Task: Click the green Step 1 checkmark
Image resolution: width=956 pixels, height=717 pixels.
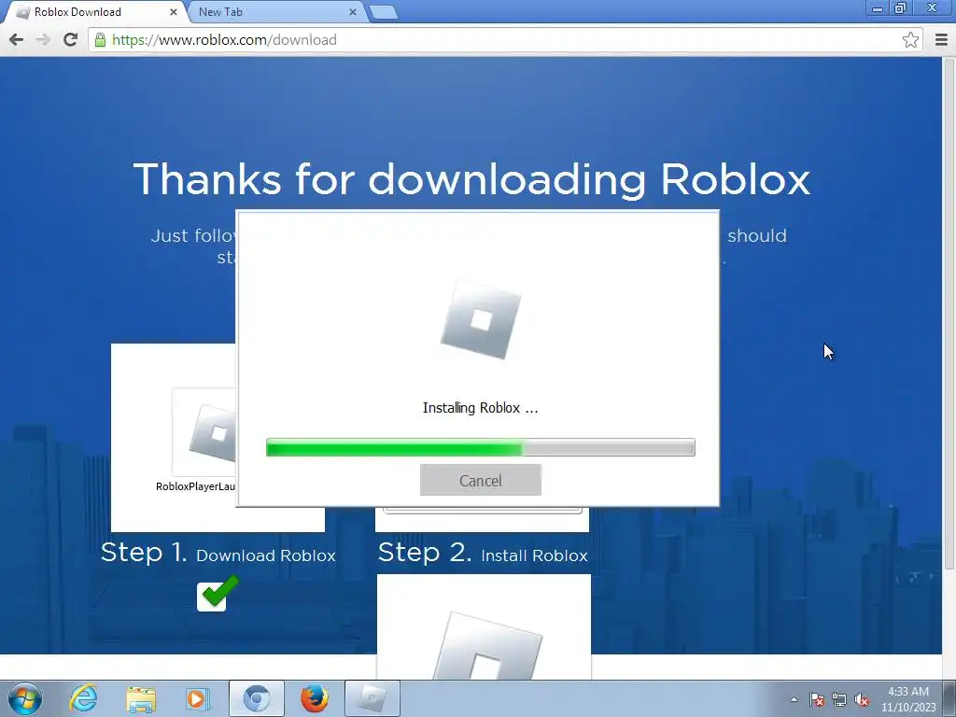Action: pyautogui.click(x=218, y=593)
